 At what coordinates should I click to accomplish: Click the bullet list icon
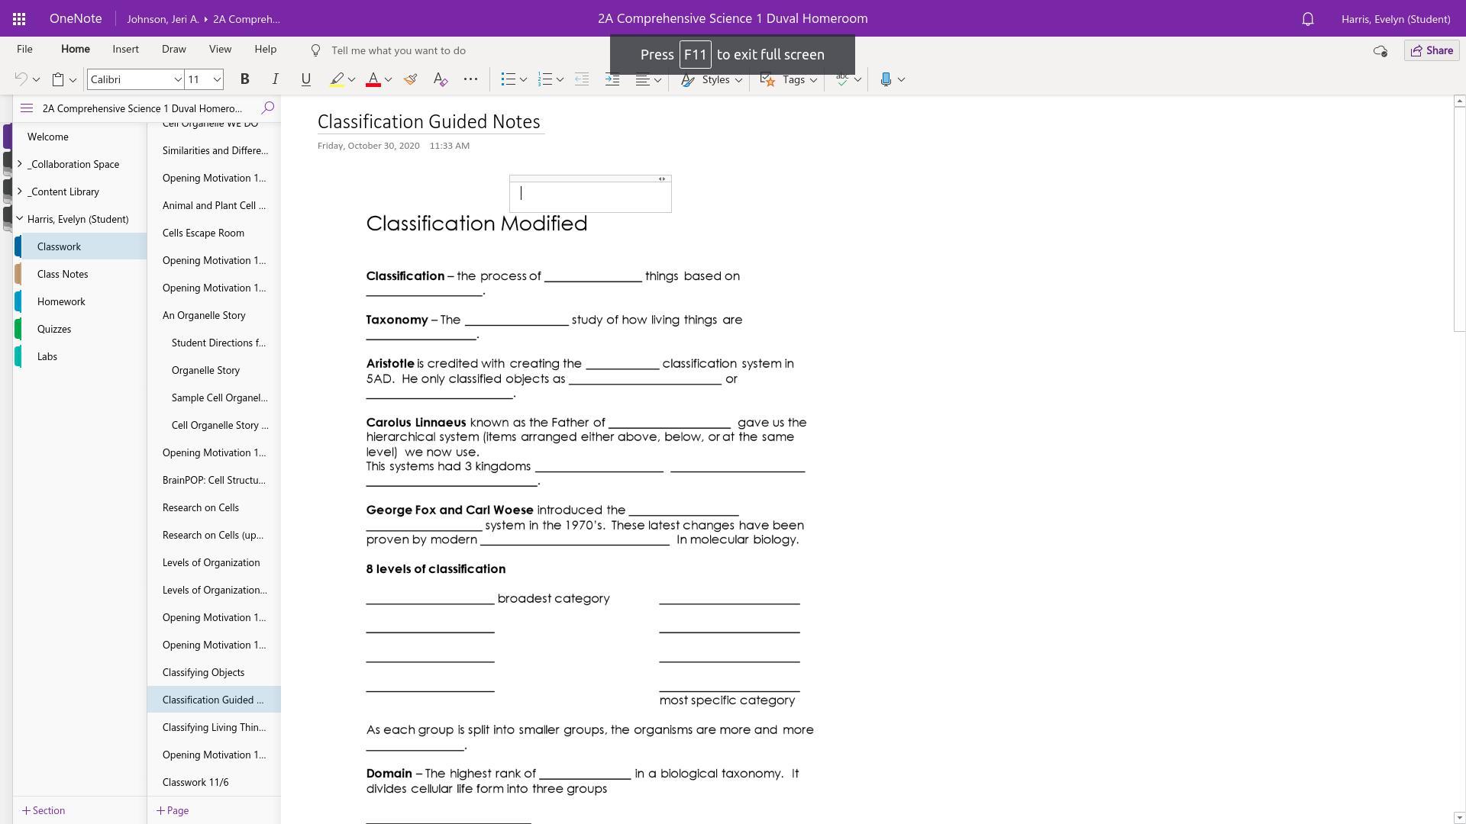(x=508, y=79)
